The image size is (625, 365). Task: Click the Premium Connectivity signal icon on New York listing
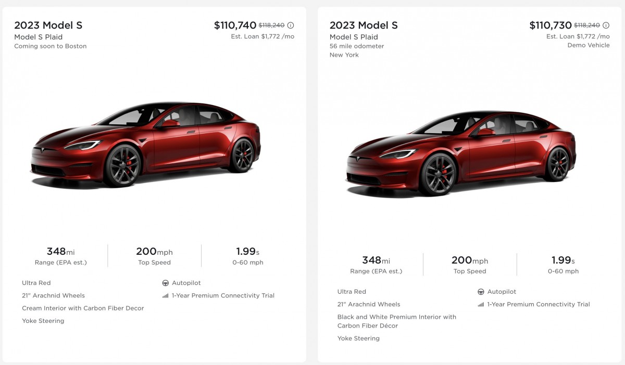coord(480,304)
